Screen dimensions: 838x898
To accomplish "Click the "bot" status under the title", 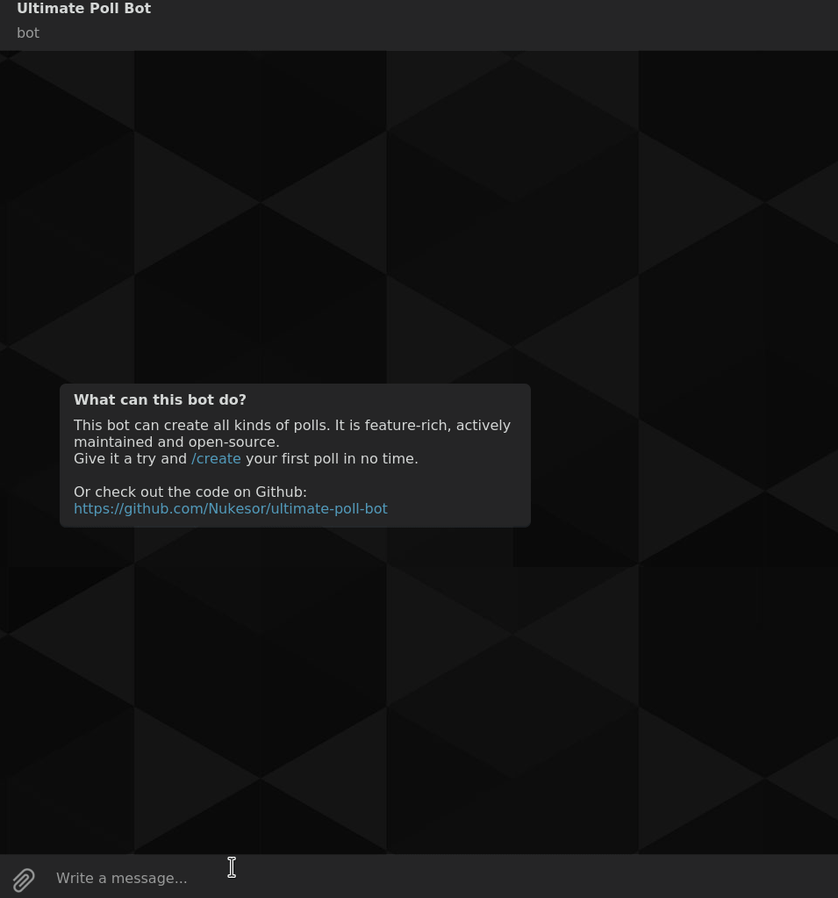I will point(28,33).
